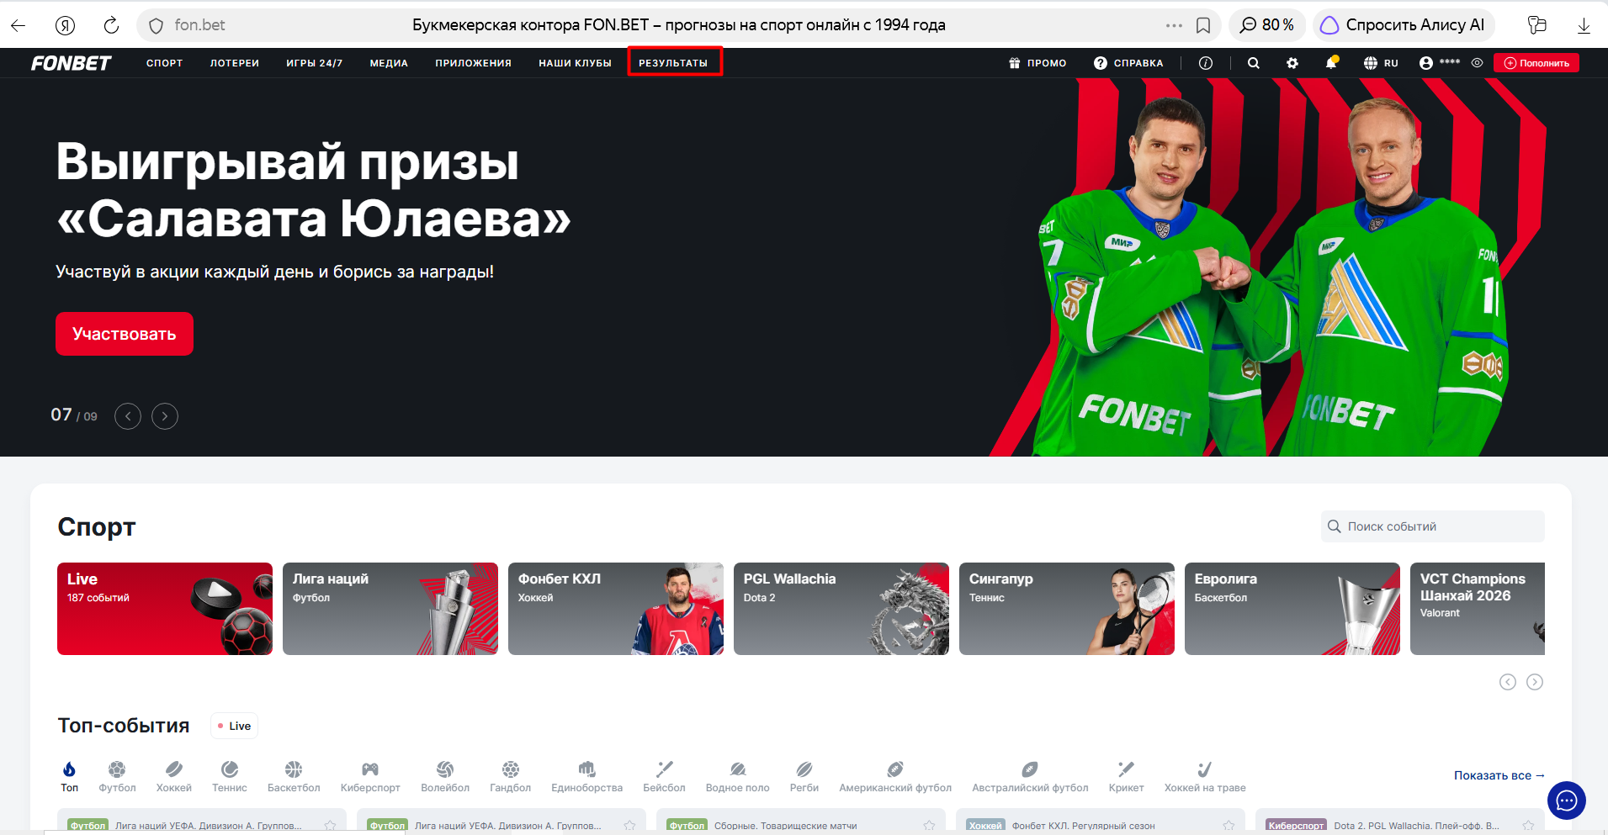Open site search magnifier icon
Viewport: 1608px width, 835px height.
coord(1254,63)
